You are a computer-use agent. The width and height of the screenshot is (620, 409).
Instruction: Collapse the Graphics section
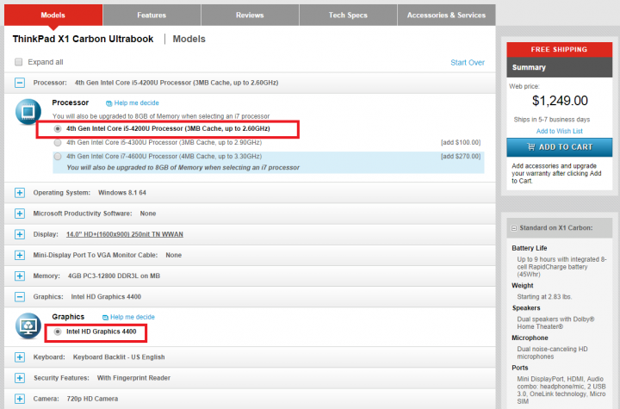coord(19,297)
